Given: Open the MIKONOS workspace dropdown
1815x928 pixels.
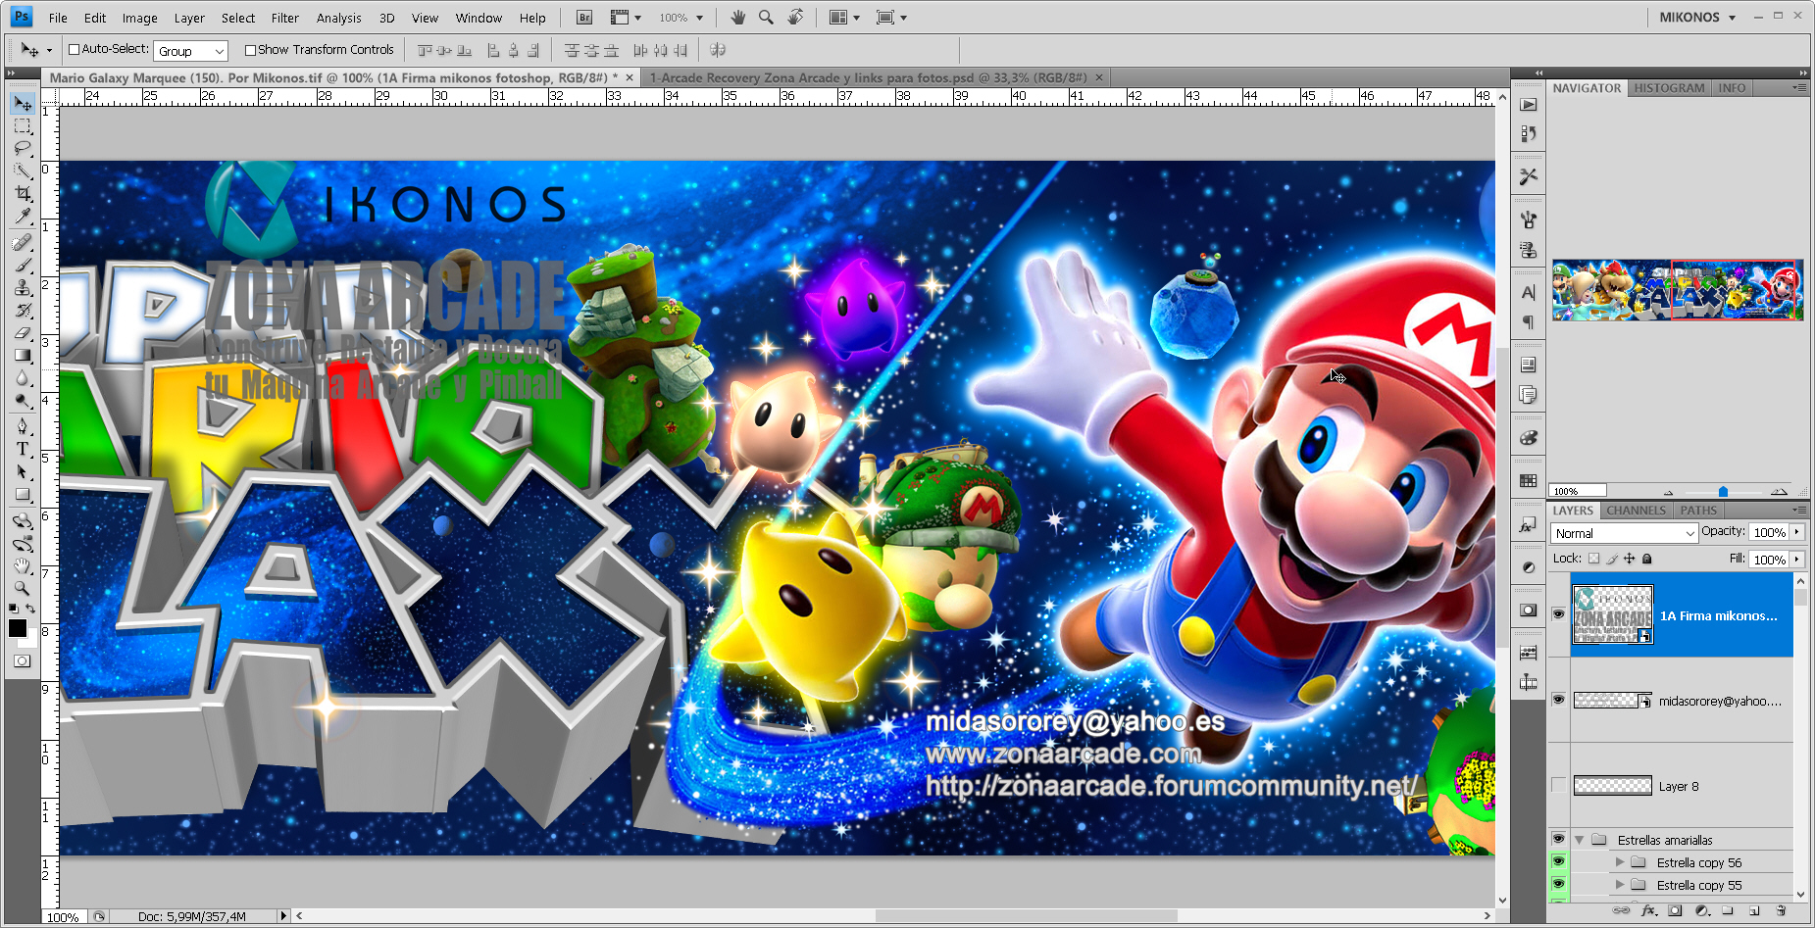Looking at the screenshot, I should click(x=1697, y=18).
